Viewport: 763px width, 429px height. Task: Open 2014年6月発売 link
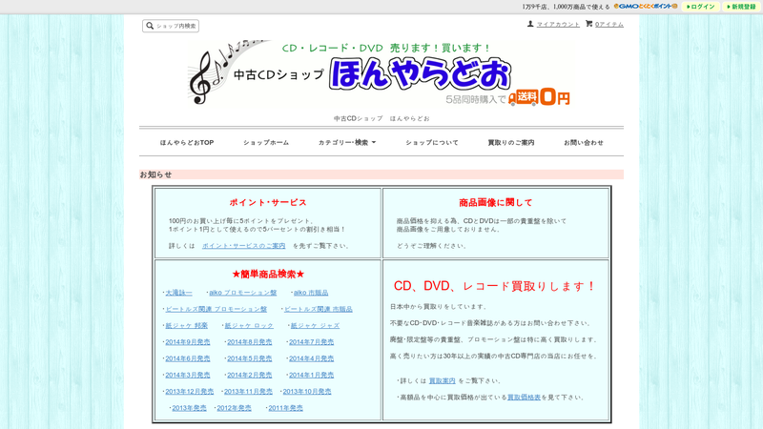[x=188, y=359]
